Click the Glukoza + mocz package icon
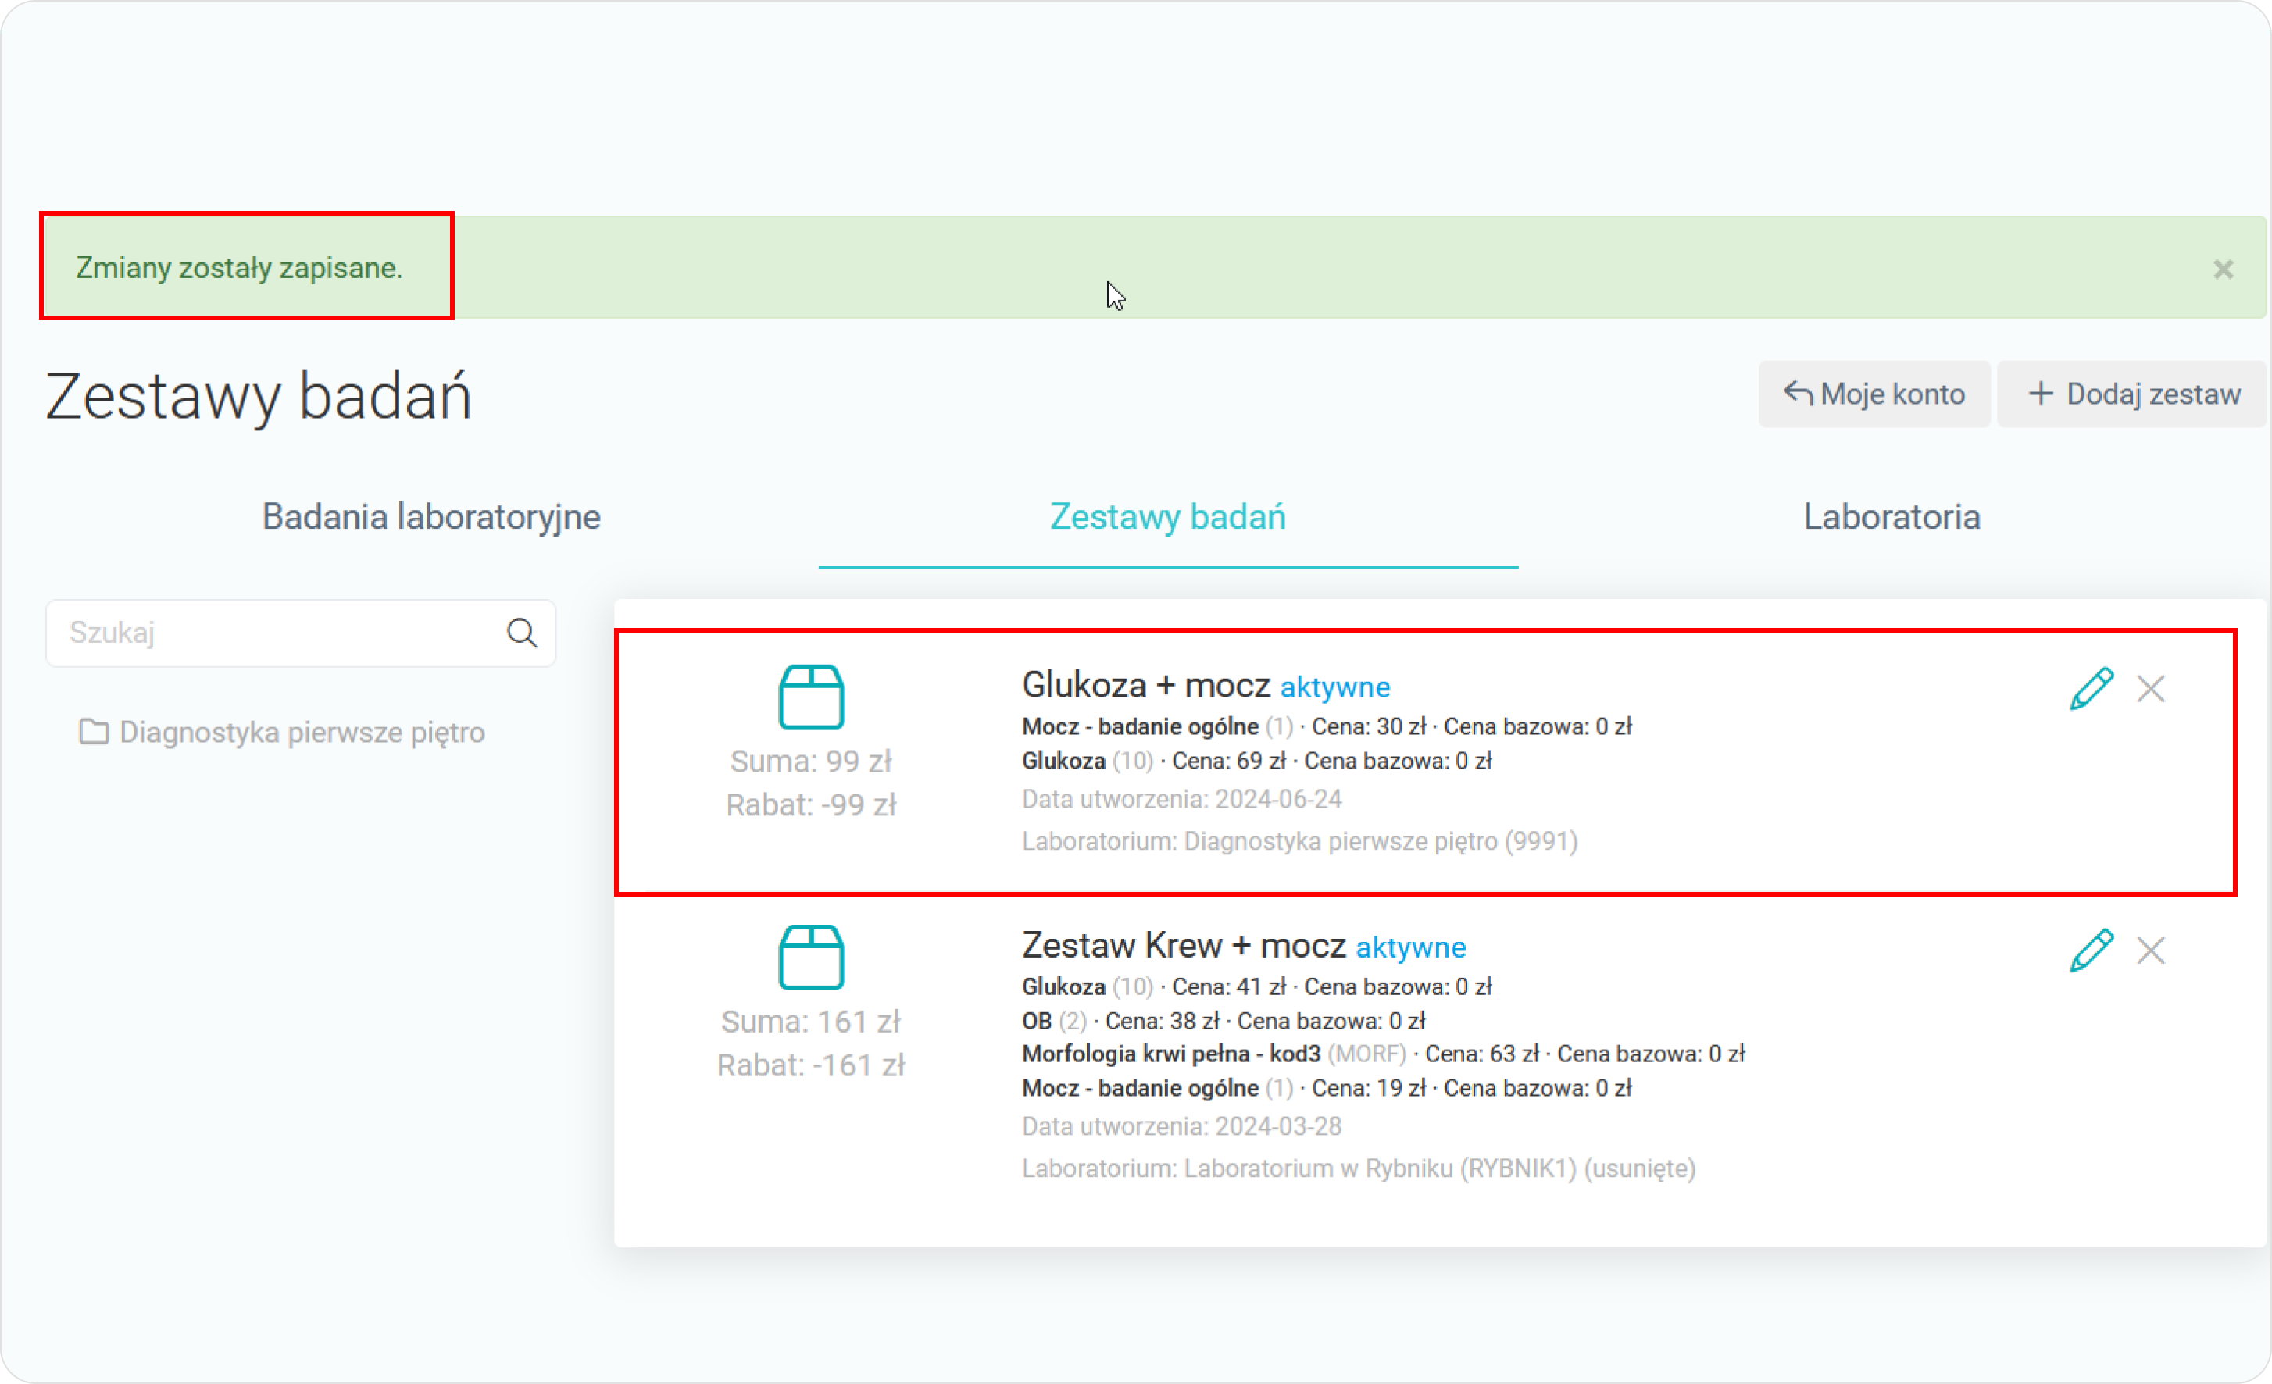This screenshot has width=2272, height=1384. tap(810, 697)
